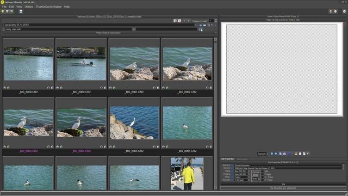
Task: Click the second of the paired icons at top right
Action: point(335,11)
